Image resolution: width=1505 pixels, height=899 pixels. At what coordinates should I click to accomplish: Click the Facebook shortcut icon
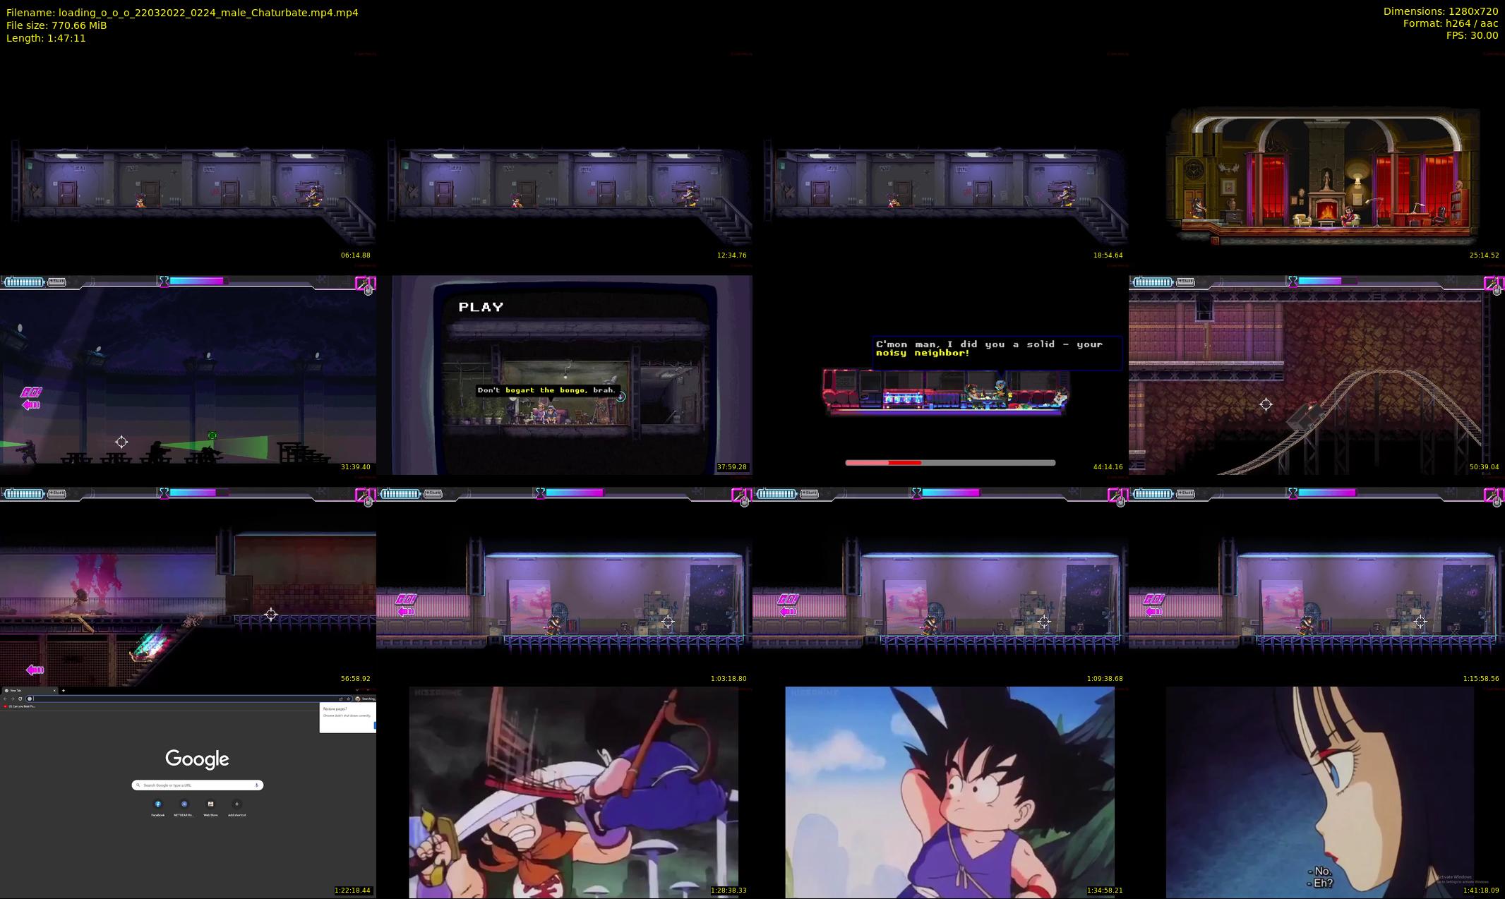coord(158,804)
